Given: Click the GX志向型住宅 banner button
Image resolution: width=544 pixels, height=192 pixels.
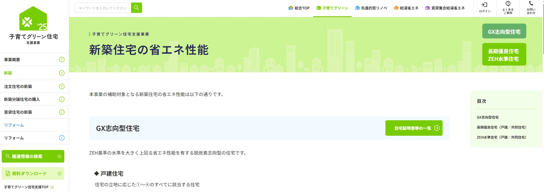Looking at the screenshot, I should tap(504, 31).
